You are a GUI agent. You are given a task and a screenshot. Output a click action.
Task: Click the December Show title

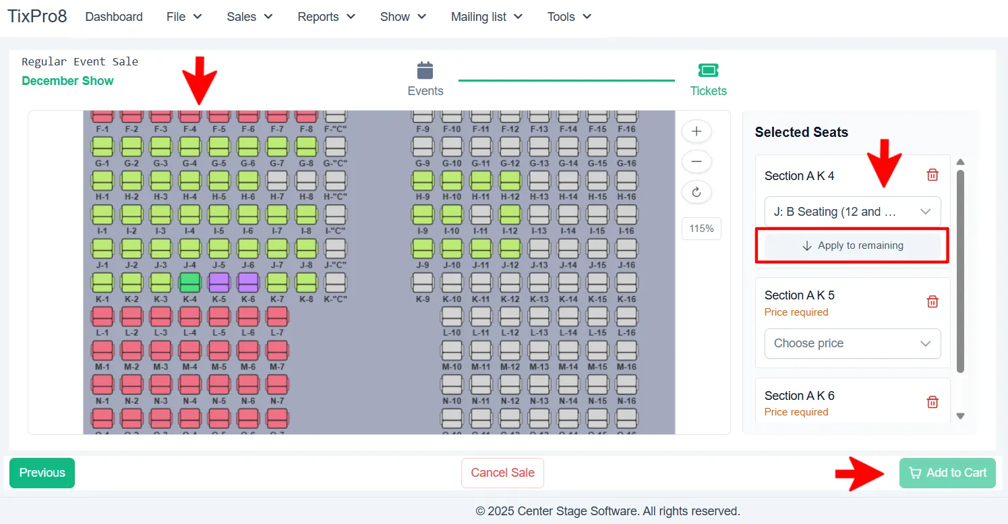click(x=67, y=81)
